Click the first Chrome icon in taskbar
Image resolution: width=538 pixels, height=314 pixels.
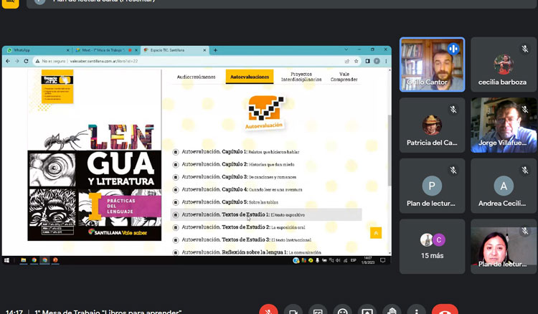click(x=34, y=260)
